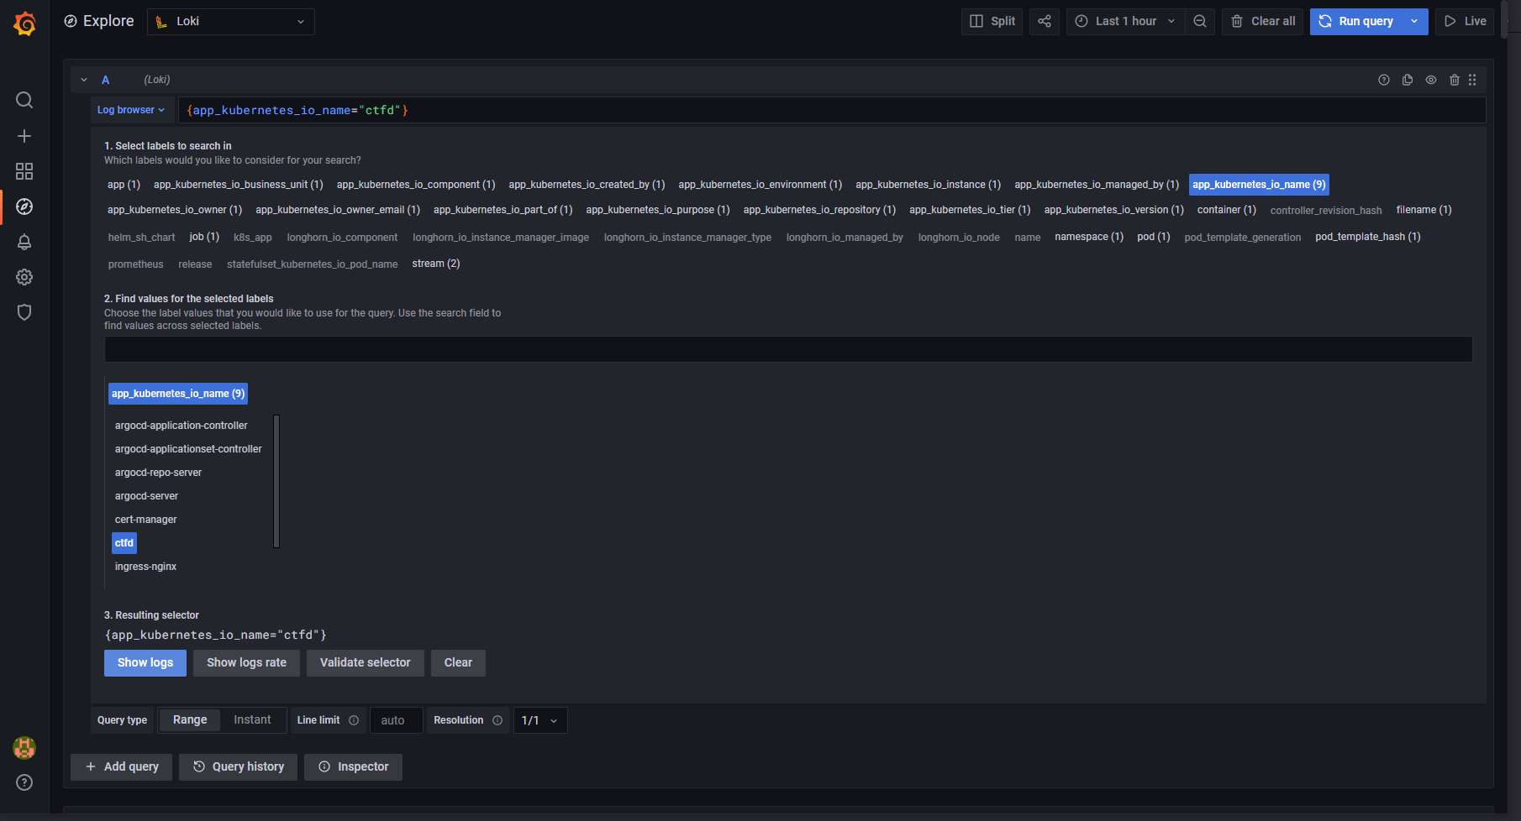The image size is (1521, 821).
Task: Open Dashboards grid icon in sidebar
Action: click(24, 171)
